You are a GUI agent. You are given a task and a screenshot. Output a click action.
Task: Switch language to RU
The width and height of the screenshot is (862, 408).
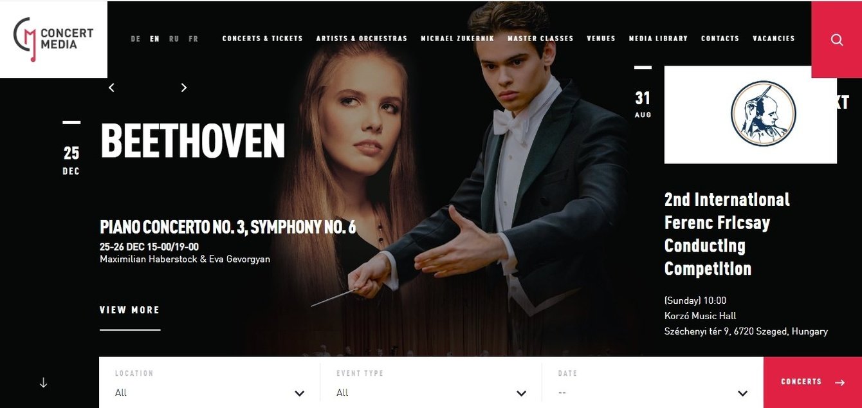tap(174, 39)
